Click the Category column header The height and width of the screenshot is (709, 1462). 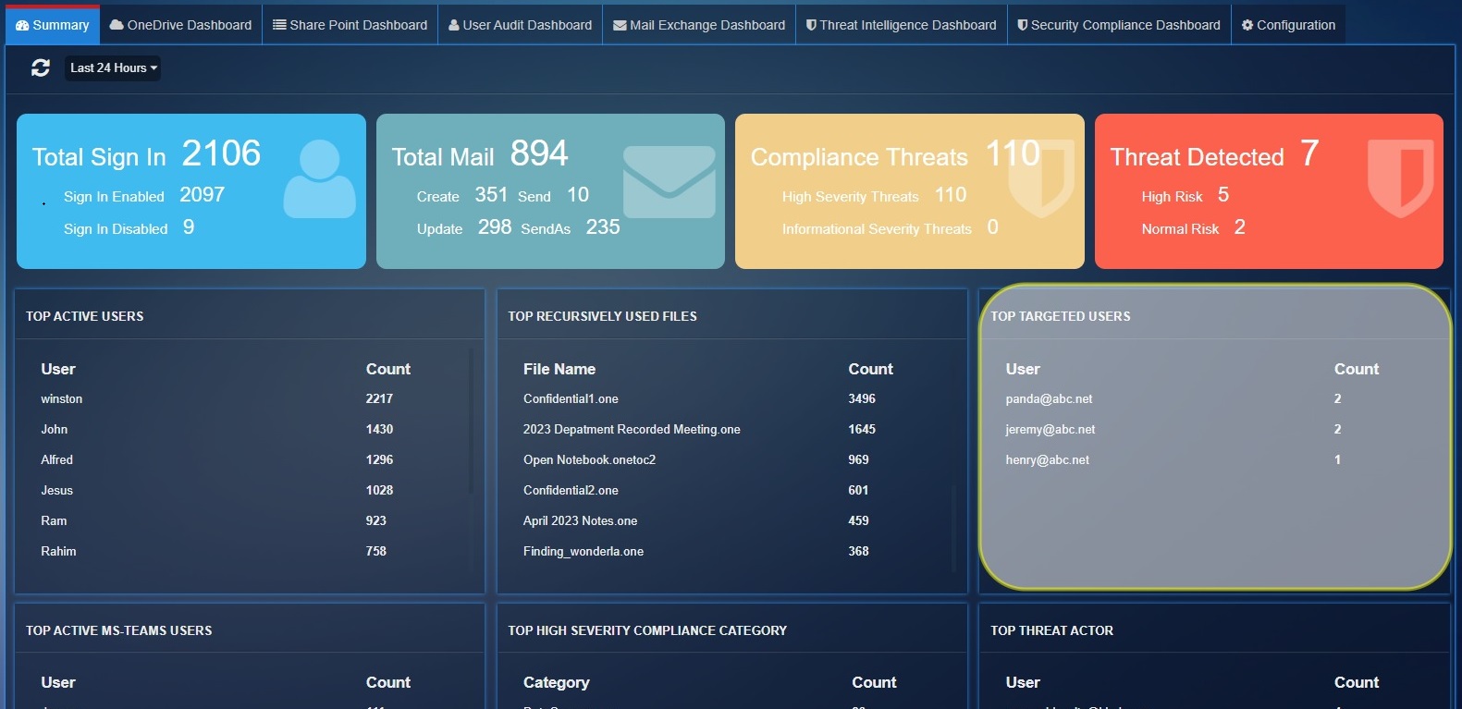point(557,683)
